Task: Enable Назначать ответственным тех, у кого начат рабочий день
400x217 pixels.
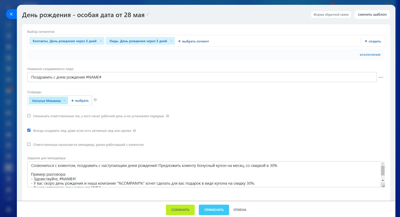Action: click(29, 116)
